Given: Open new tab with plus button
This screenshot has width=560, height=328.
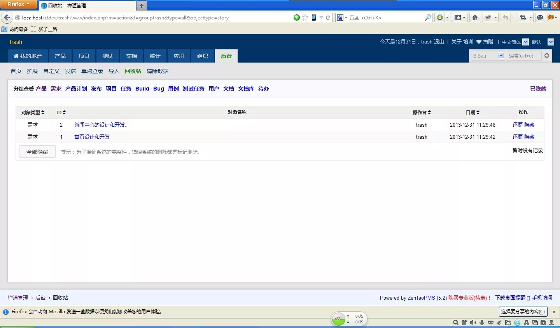Looking at the screenshot, I should [142, 5].
